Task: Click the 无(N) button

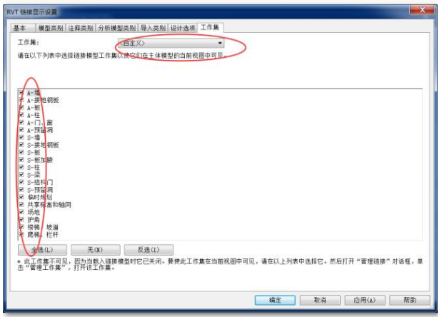Action: (x=95, y=250)
